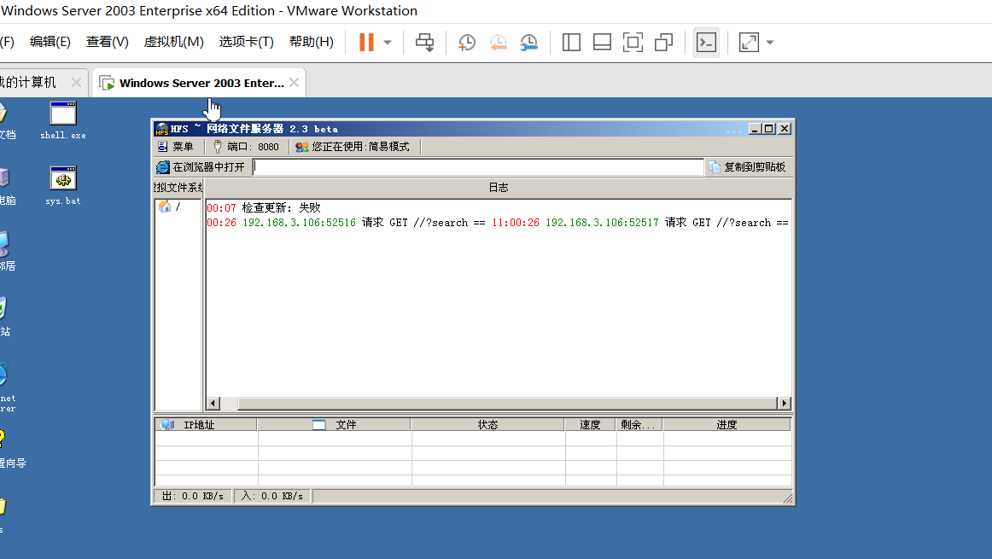This screenshot has width=992, height=559.
Task: Click the 文件 column header
Action: pos(334,425)
